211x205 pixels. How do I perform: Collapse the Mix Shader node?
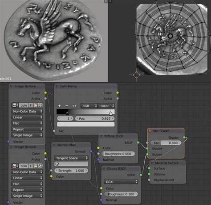click(150, 131)
